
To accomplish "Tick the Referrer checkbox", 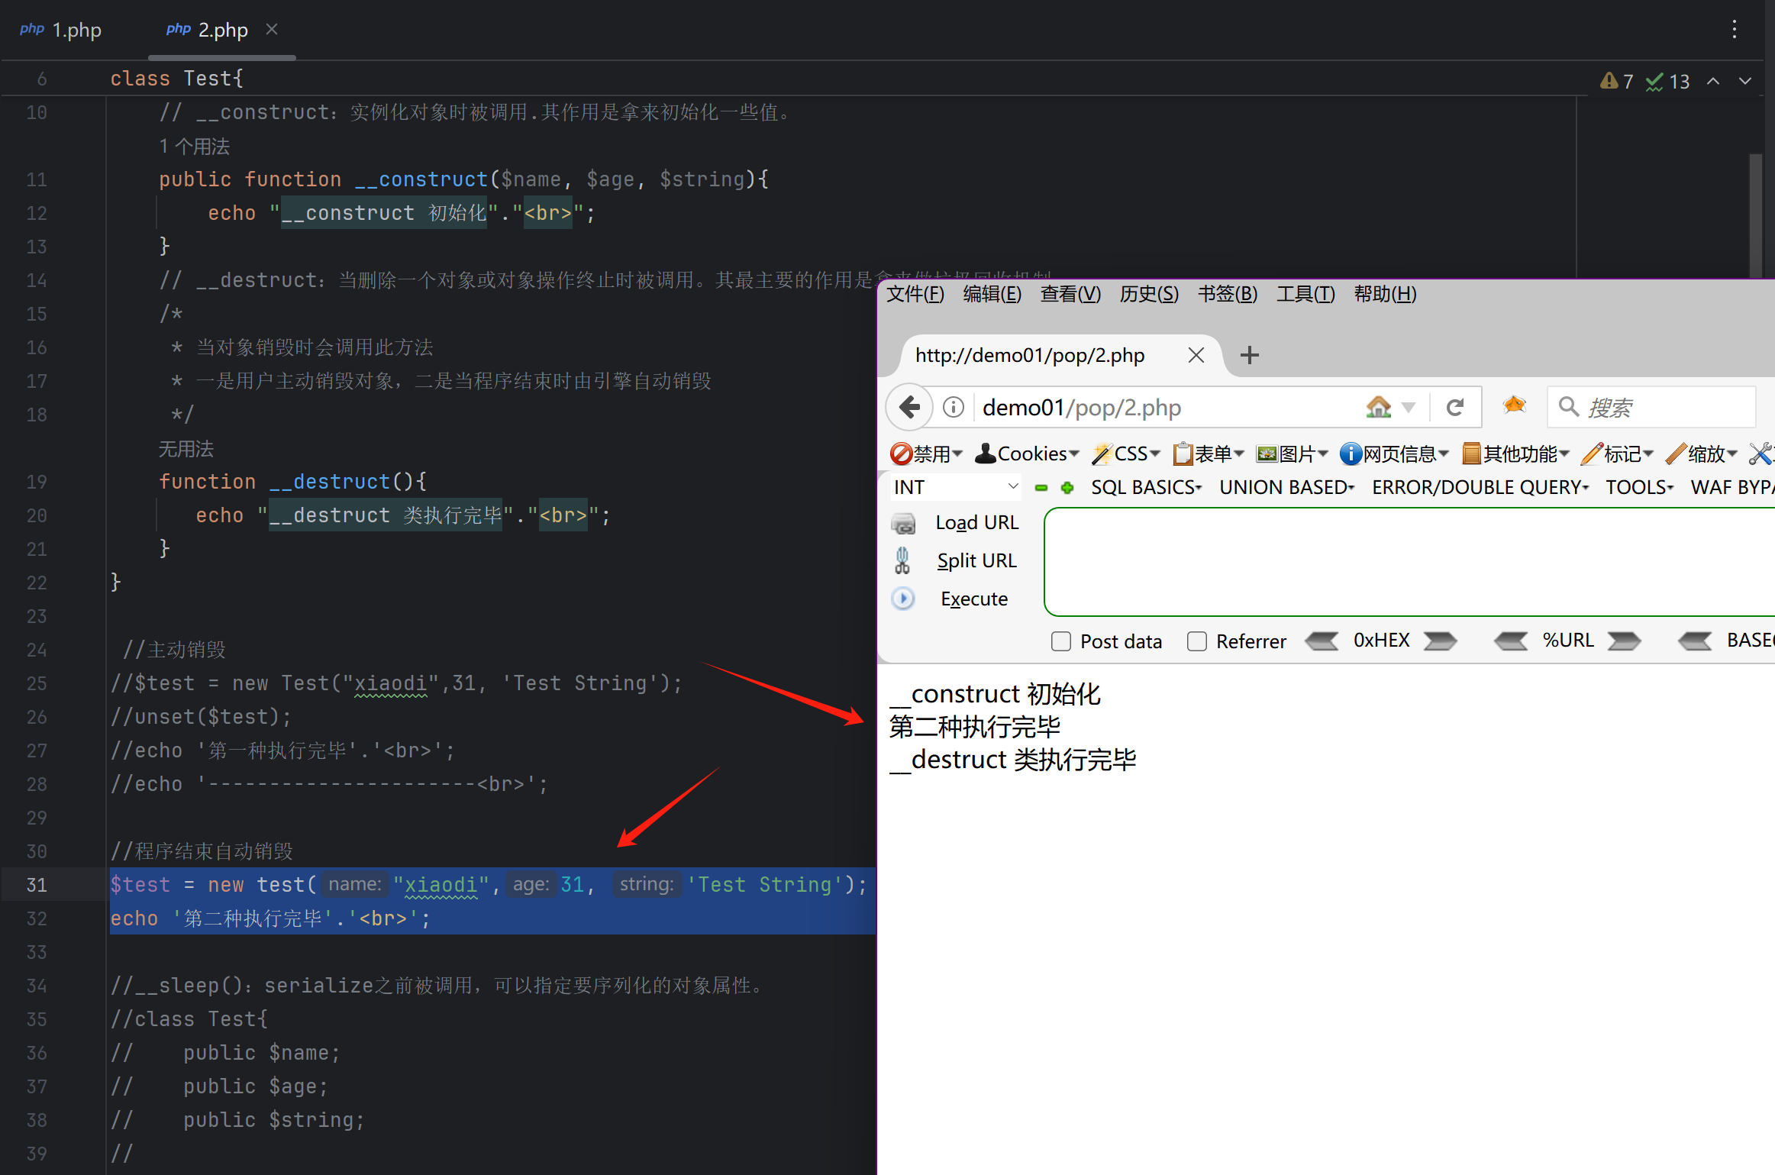I will pyautogui.click(x=1196, y=641).
